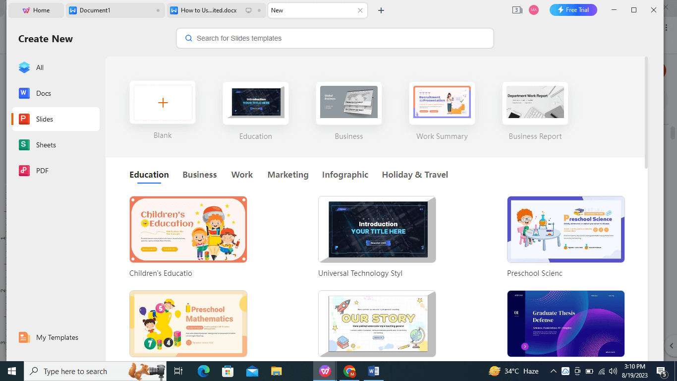Select the Slides category in the sidebar

tap(45, 119)
